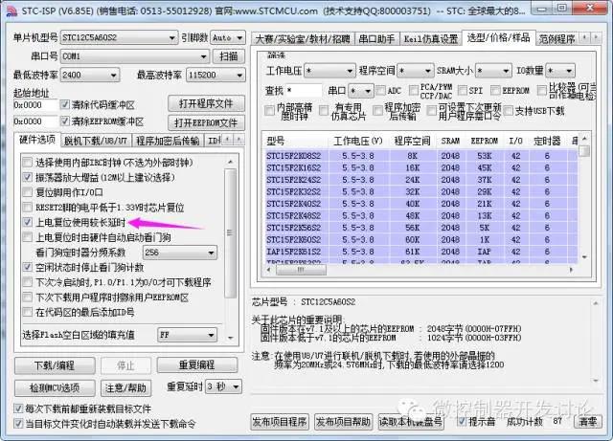Toggle 空闲状态时停止看门狗计数 checkbox
This screenshot has height=441, width=613.
(x=28, y=268)
